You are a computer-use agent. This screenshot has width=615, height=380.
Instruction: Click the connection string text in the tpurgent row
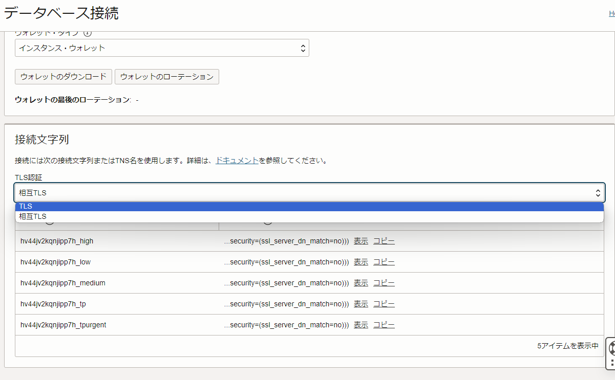point(286,325)
